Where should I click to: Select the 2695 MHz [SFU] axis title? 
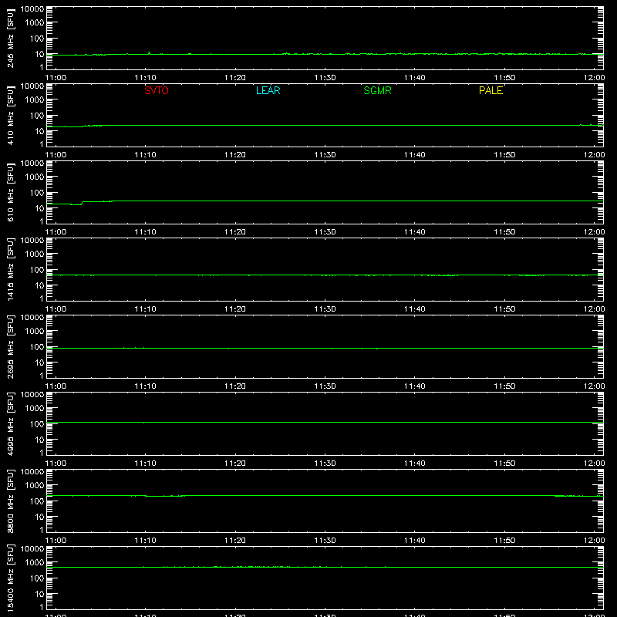(x=10, y=346)
